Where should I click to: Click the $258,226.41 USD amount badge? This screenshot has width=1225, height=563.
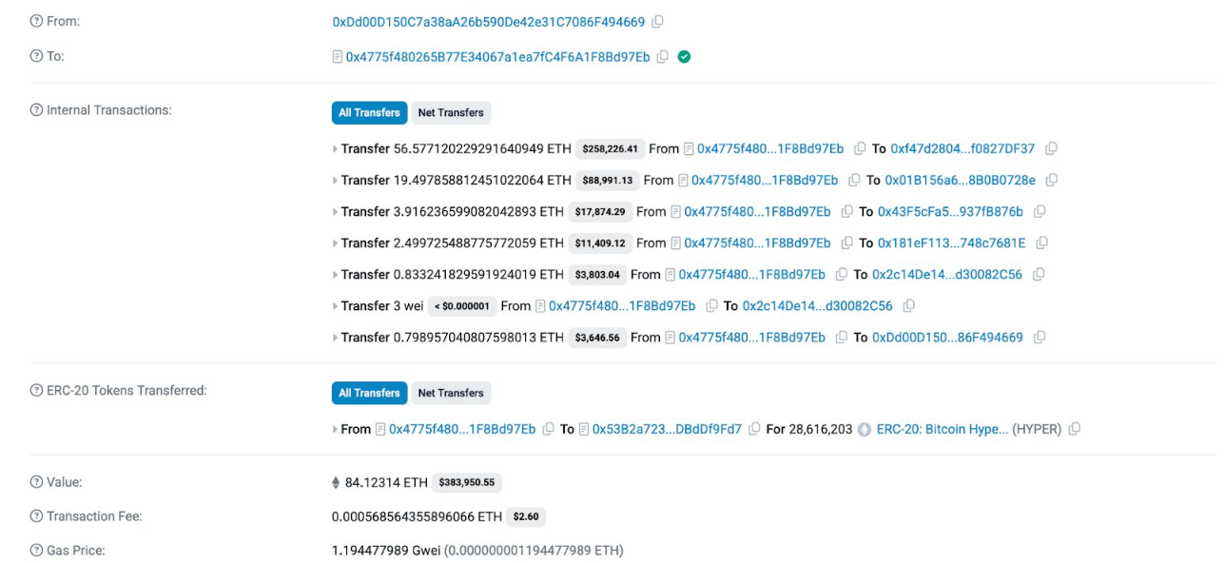pos(610,149)
